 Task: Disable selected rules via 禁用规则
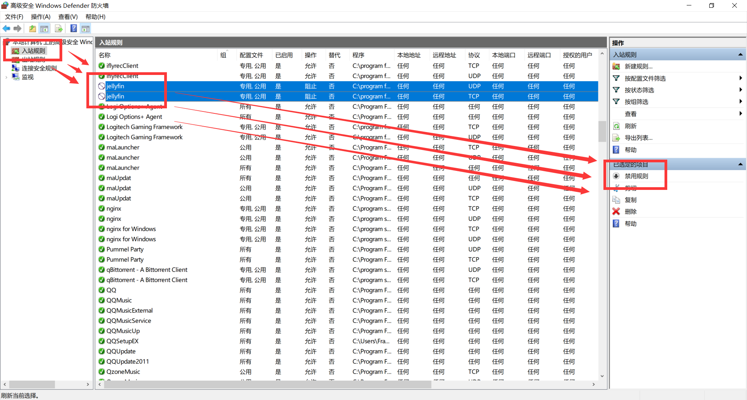636,176
